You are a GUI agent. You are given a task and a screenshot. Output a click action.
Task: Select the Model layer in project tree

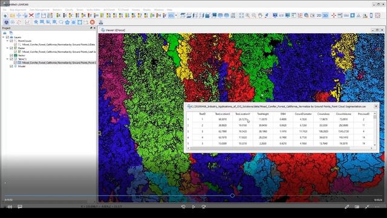point(22,66)
